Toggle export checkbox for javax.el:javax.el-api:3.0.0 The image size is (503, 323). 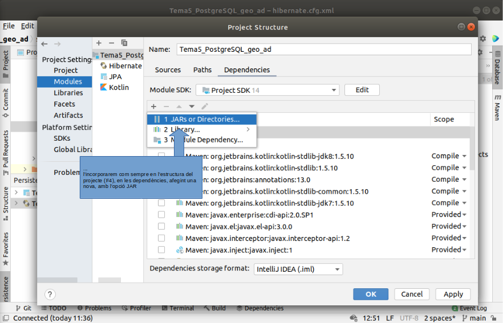pyautogui.click(x=161, y=227)
